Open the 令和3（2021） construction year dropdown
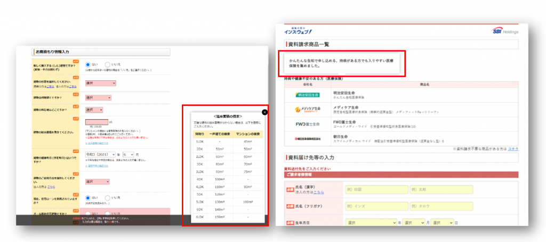 coord(100,154)
